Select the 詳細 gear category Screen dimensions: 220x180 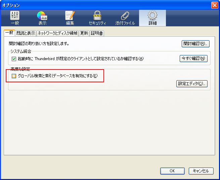point(152,18)
